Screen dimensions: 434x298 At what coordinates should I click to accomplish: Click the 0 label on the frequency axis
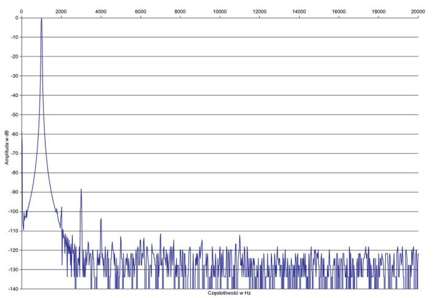pos(22,12)
